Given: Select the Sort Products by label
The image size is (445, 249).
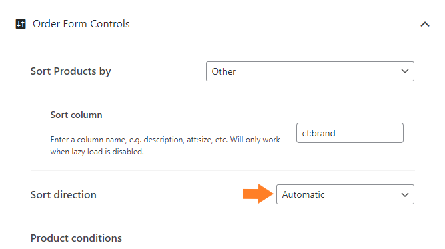Looking at the screenshot, I should [x=71, y=71].
